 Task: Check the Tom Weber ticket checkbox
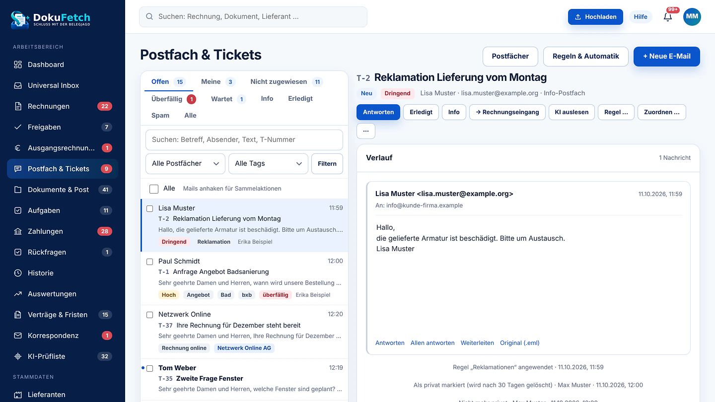click(149, 368)
